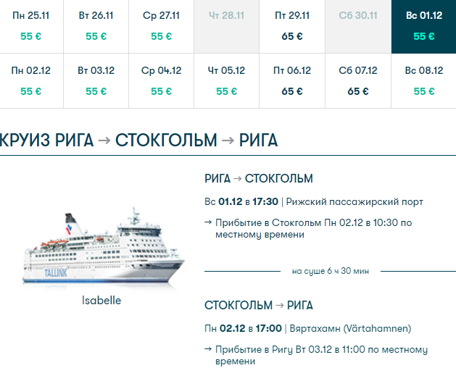The height and width of the screenshot is (368, 456).
Task: Click the Isabelle ship name label
Action: coord(101,300)
